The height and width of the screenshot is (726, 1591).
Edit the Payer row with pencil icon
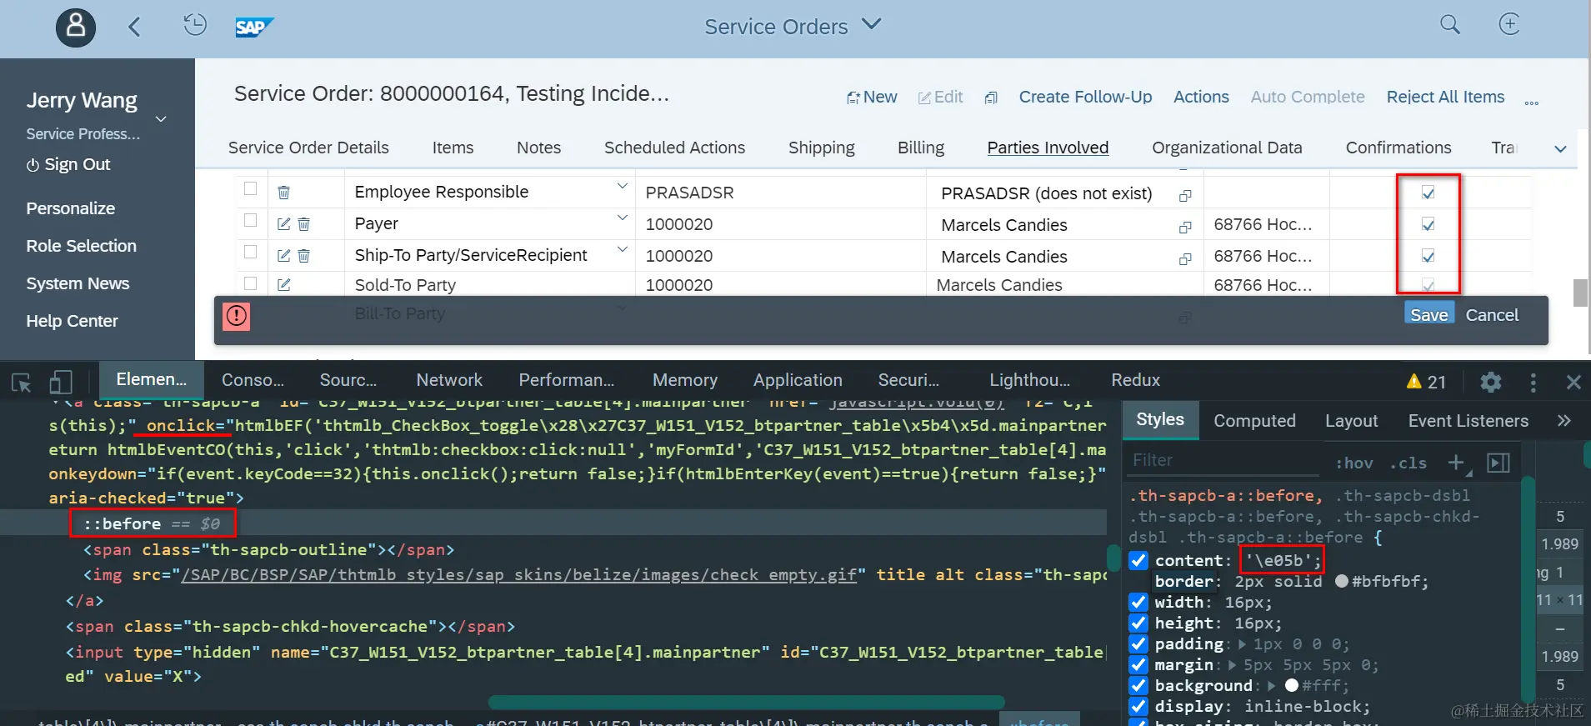[283, 224]
